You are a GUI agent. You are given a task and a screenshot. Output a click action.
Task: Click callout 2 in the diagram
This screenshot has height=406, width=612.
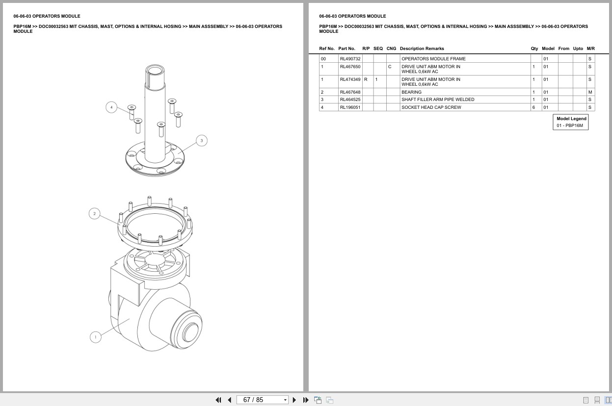[x=94, y=214]
